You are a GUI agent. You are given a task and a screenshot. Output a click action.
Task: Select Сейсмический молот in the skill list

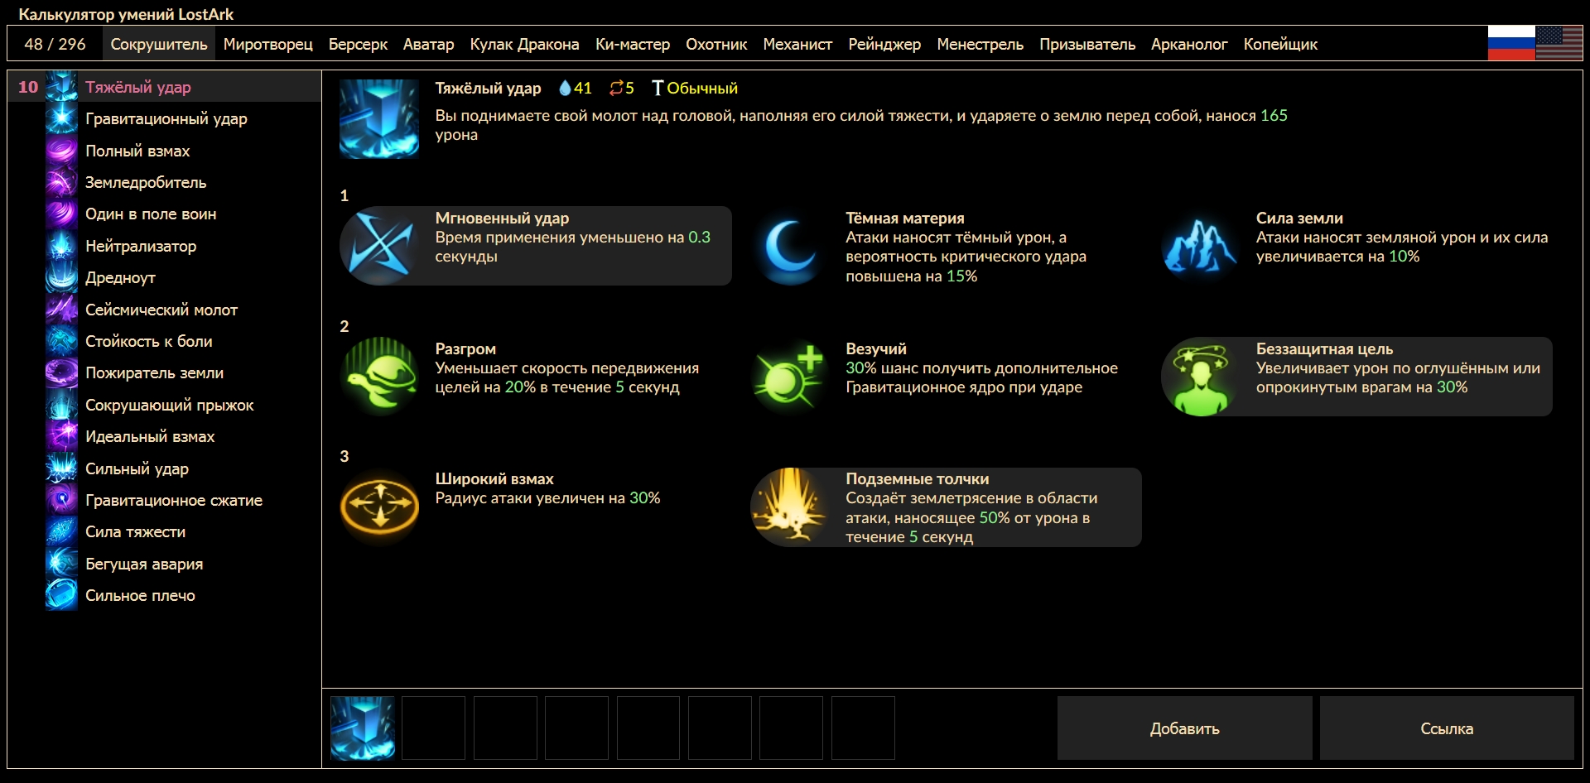pos(164,310)
